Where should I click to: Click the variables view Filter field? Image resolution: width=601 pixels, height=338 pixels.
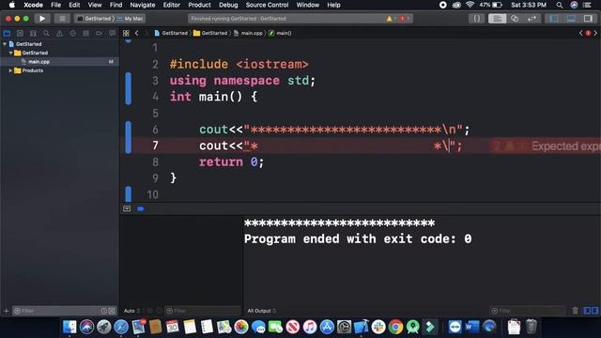coord(203,311)
